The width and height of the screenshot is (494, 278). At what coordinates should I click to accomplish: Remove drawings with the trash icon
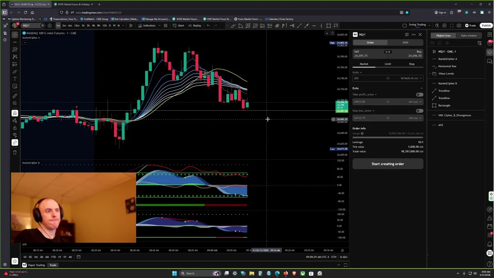click(15, 152)
